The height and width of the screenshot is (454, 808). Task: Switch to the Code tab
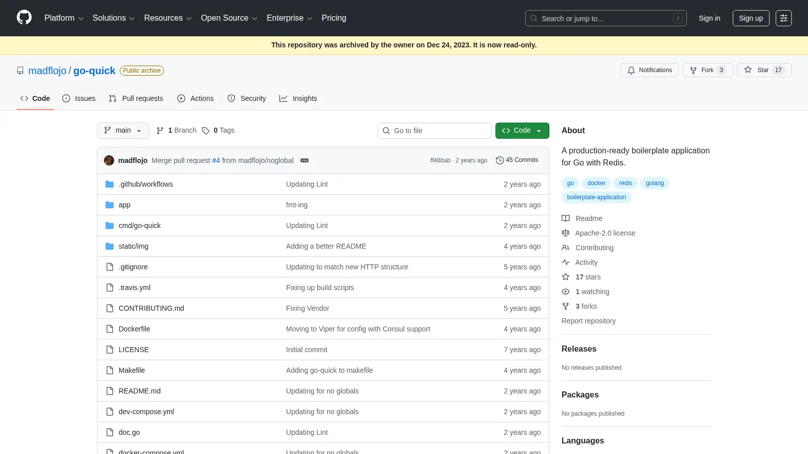click(35, 98)
